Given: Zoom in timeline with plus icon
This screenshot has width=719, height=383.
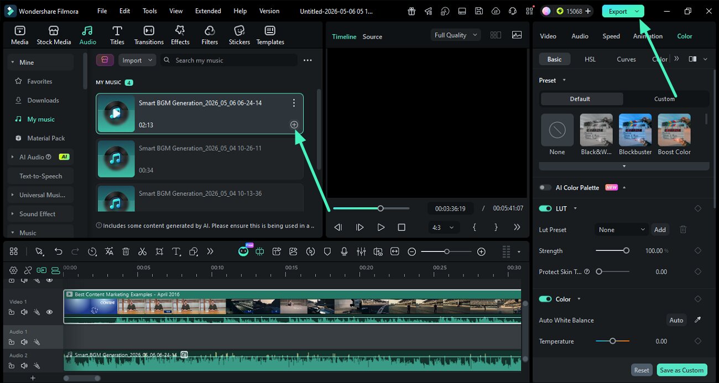Looking at the screenshot, I should pos(481,251).
